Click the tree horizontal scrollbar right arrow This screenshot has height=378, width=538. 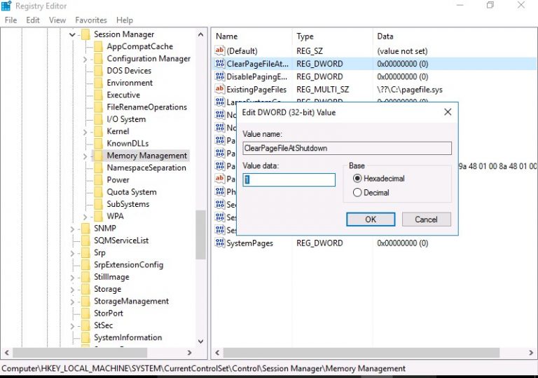pos(189,353)
